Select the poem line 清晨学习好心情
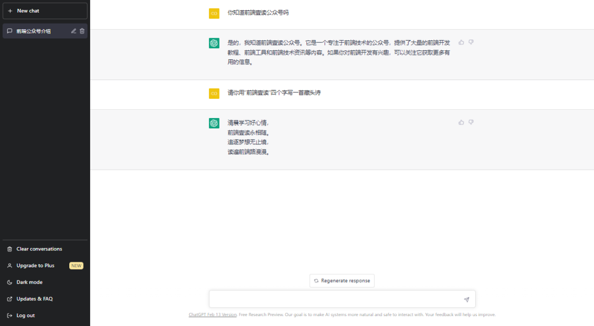 point(248,123)
